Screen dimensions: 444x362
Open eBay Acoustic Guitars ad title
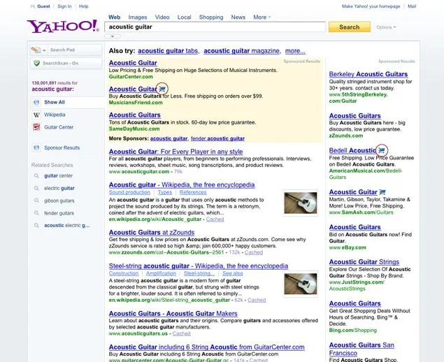coord(355,227)
